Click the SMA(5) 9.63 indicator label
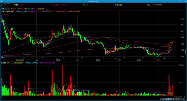The image size is (187, 101). (x=9, y=12)
